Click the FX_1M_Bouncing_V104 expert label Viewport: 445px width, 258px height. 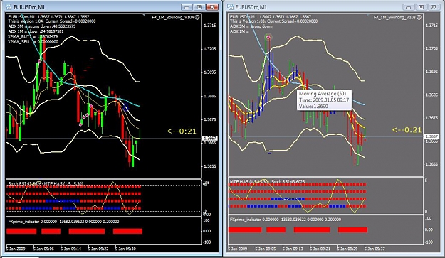[x=173, y=17]
